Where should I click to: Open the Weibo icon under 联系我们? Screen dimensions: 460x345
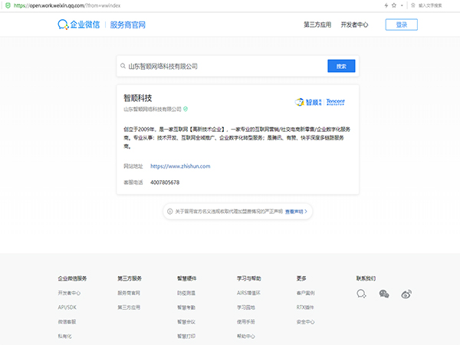click(x=406, y=294)
